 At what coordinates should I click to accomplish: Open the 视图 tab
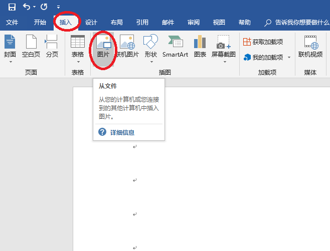pos(219,22)
